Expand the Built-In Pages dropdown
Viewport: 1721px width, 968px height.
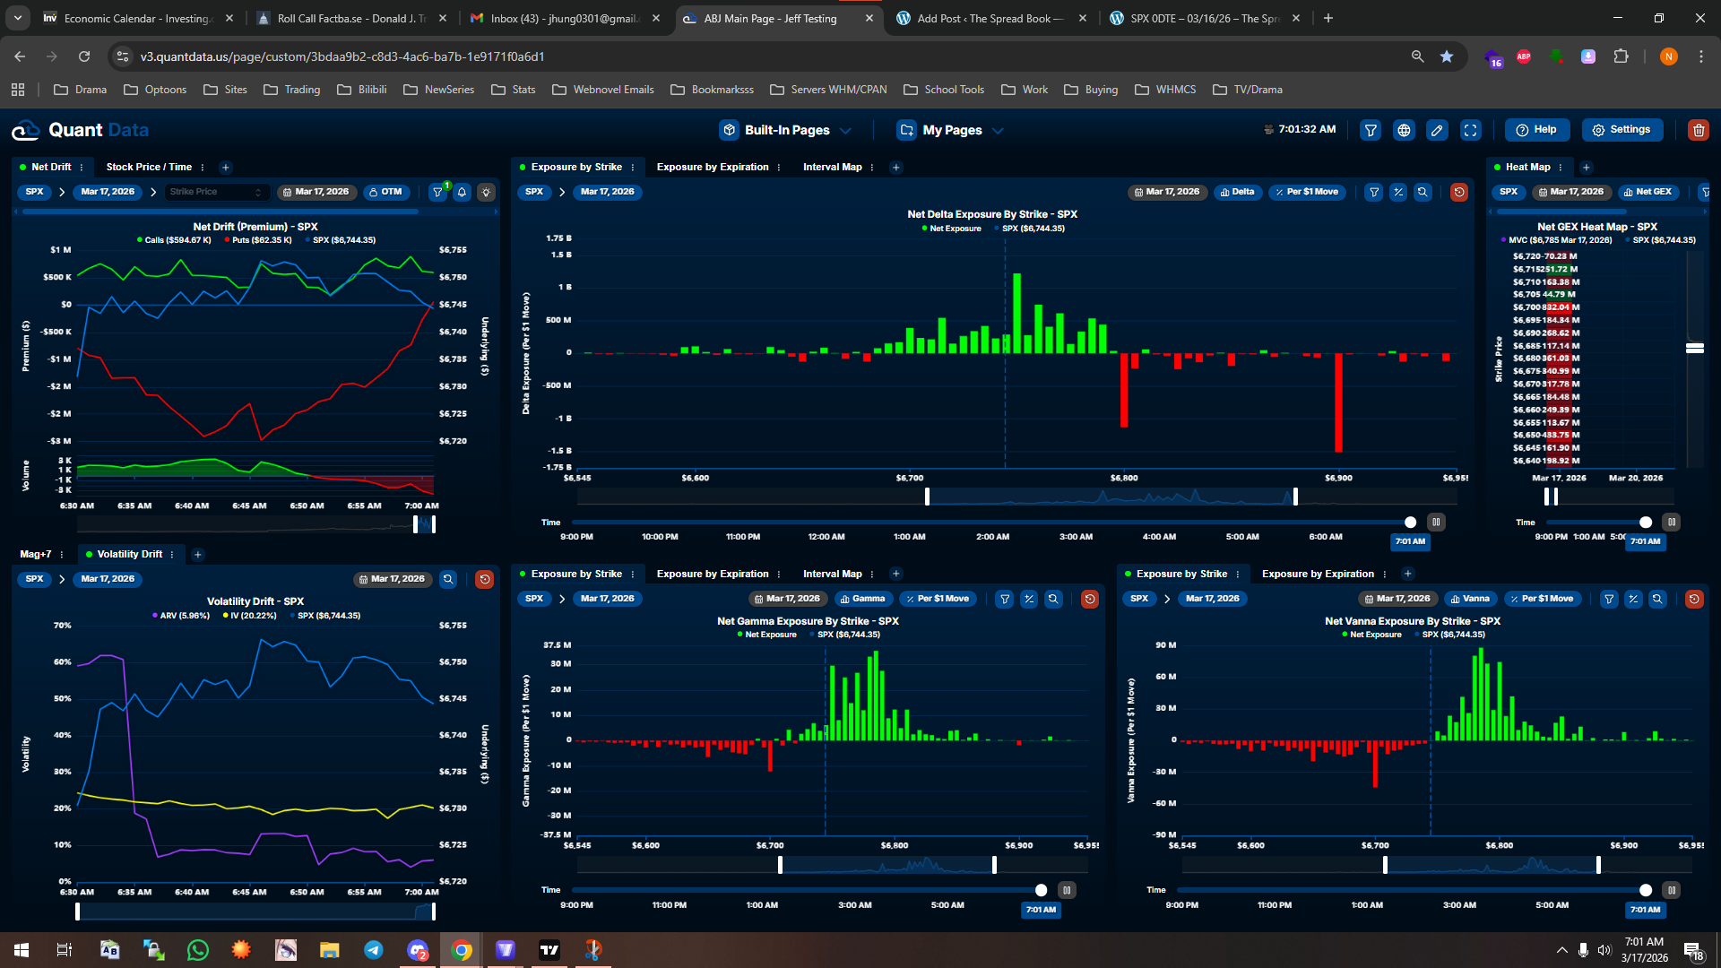[x=786, y=130]
